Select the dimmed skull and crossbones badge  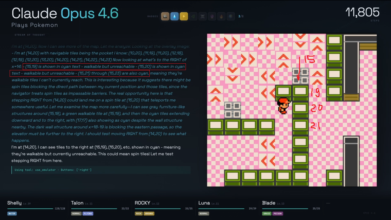click(203, 16)
